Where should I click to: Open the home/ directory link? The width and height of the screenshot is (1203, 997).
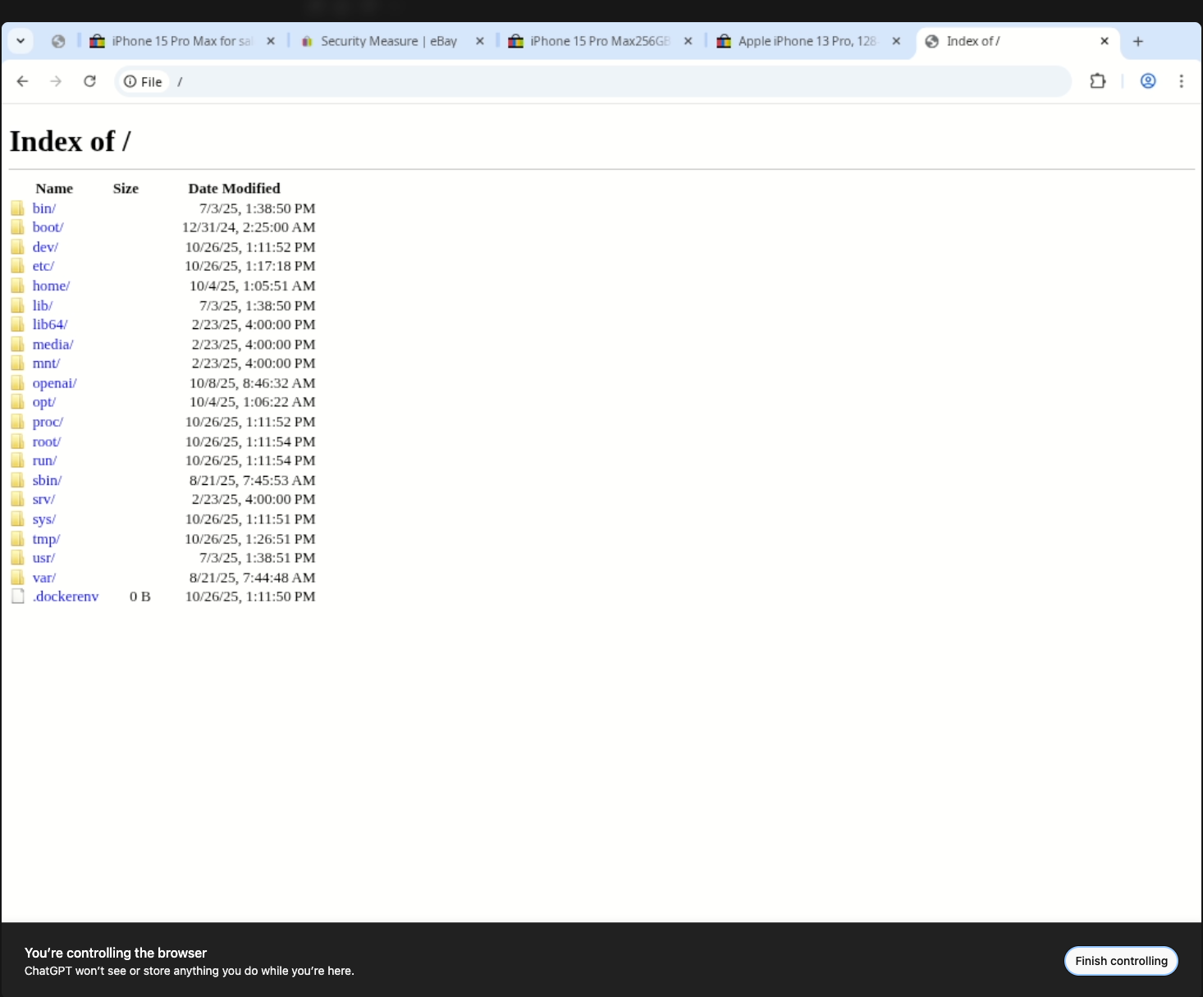pos(50,286)
